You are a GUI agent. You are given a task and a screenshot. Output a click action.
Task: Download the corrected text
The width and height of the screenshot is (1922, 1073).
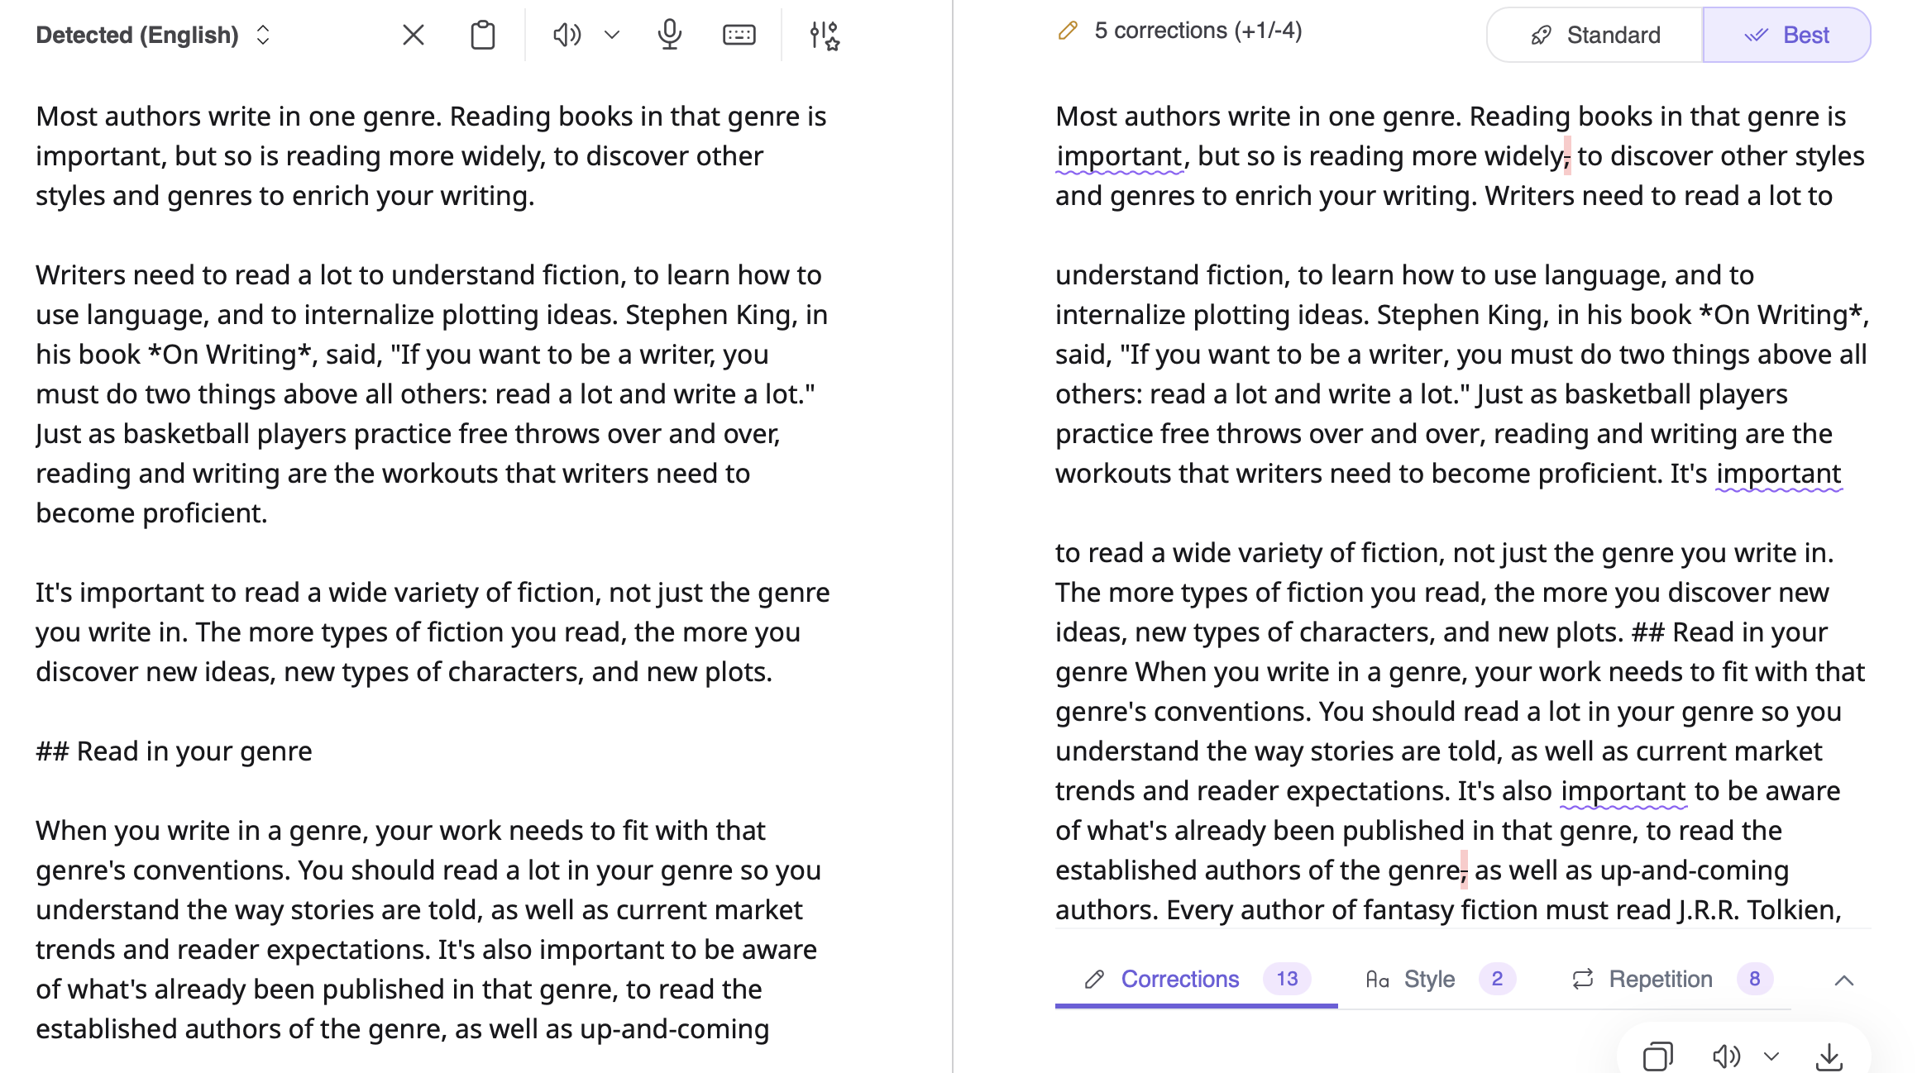coord(1829,1056)
